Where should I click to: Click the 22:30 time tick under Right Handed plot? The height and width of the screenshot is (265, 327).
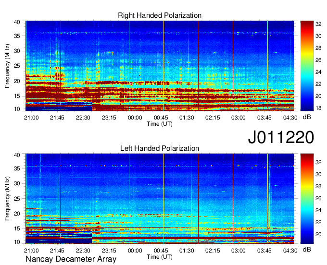pyautogui.click(x=83, y=118)
